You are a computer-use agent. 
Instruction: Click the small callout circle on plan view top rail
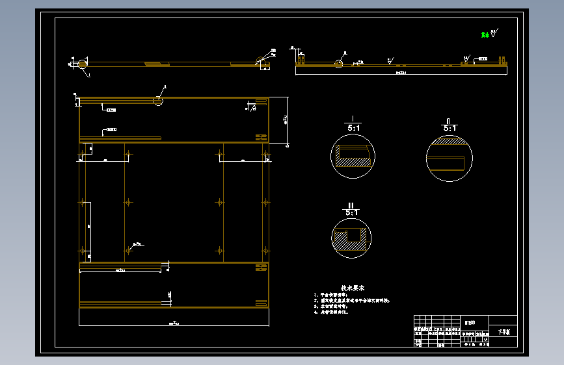pyautogui.click(x=158, y=101)
